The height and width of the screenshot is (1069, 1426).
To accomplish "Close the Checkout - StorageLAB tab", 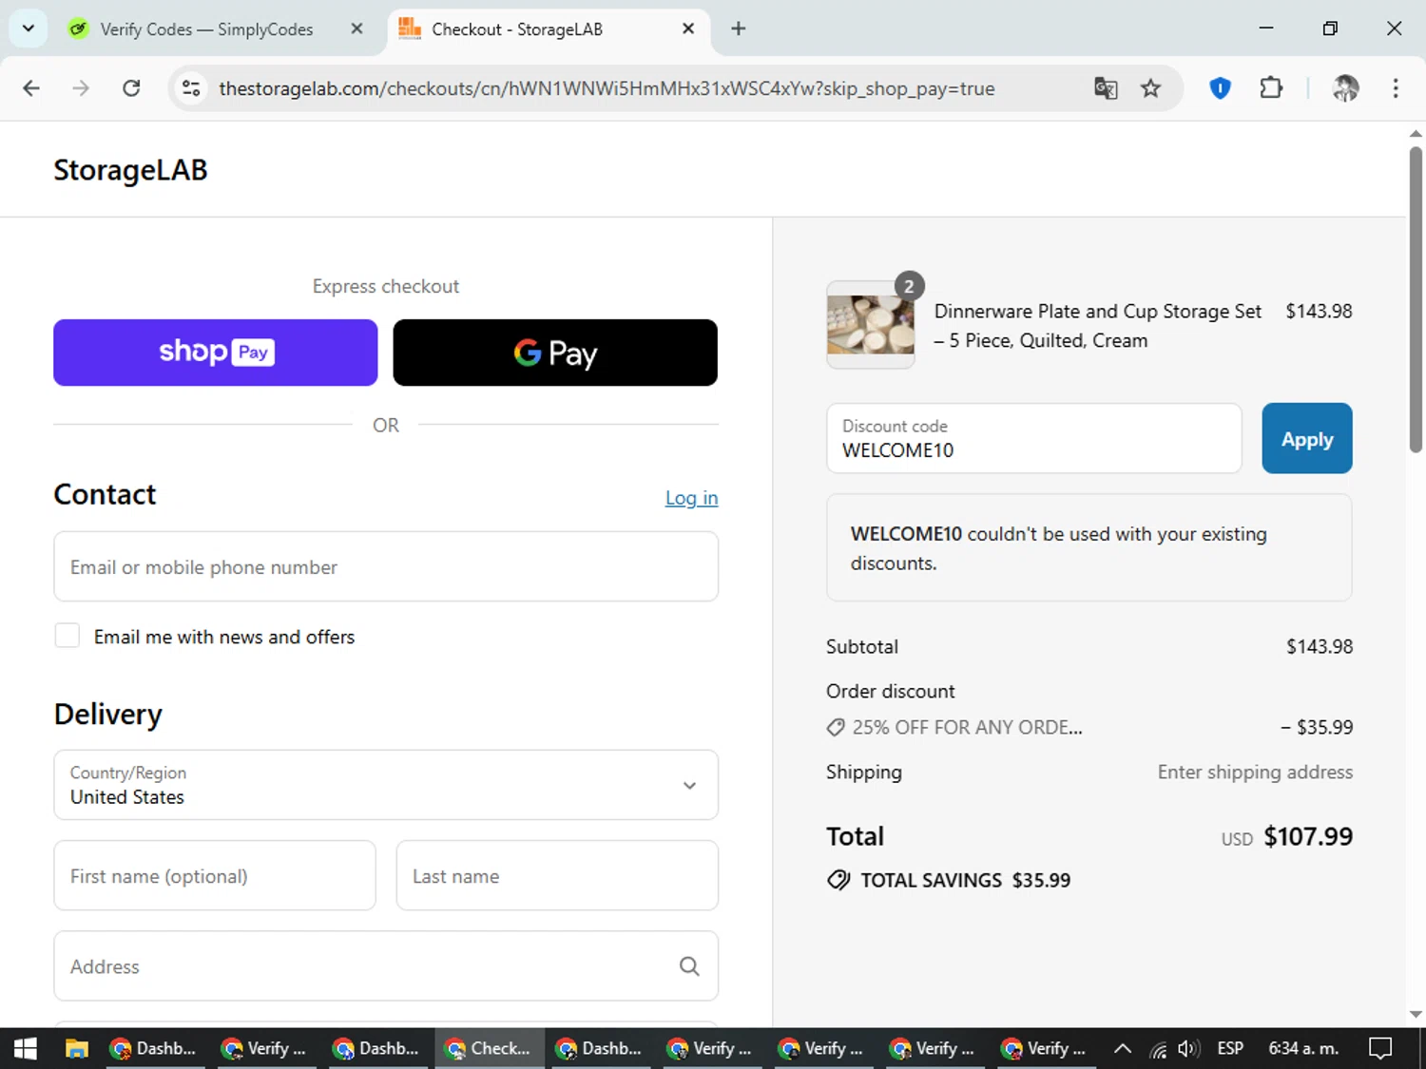I will (x=688, y=29).
